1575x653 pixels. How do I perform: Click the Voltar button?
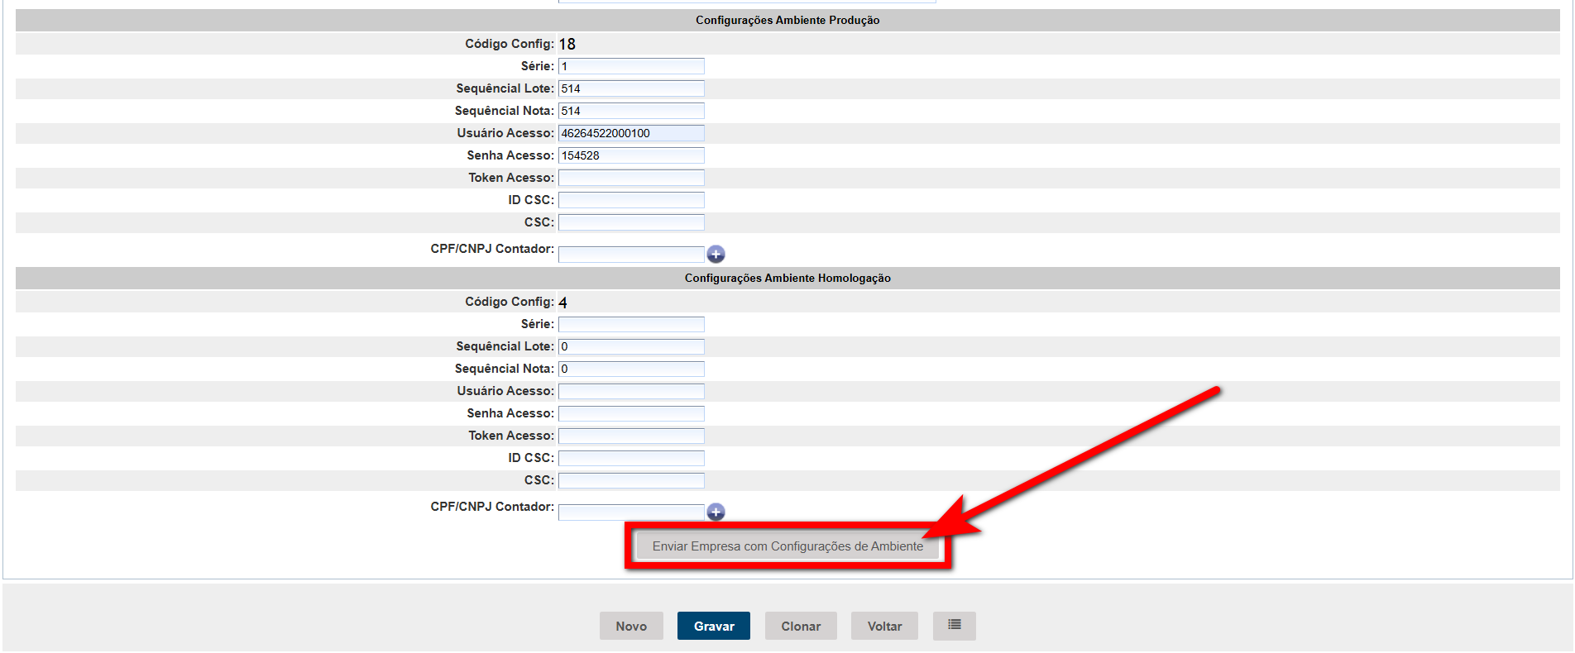884,626
